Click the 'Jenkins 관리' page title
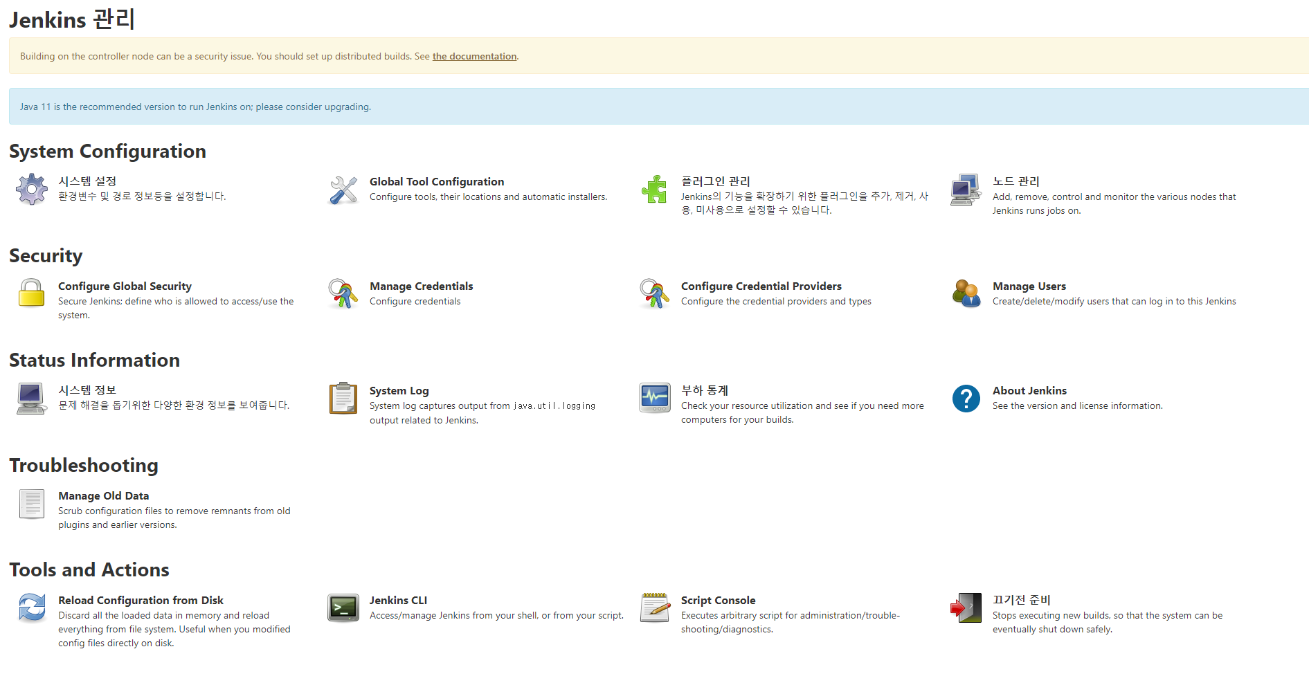1309x694 pixels. tap(72, 19)
